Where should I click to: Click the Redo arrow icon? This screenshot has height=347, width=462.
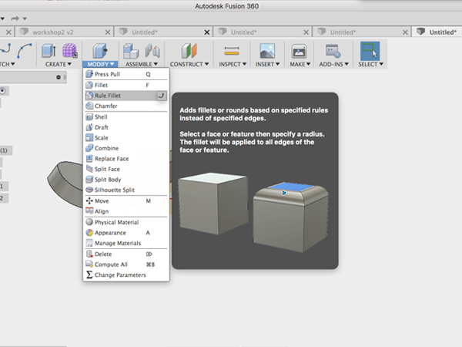[15, 19]
